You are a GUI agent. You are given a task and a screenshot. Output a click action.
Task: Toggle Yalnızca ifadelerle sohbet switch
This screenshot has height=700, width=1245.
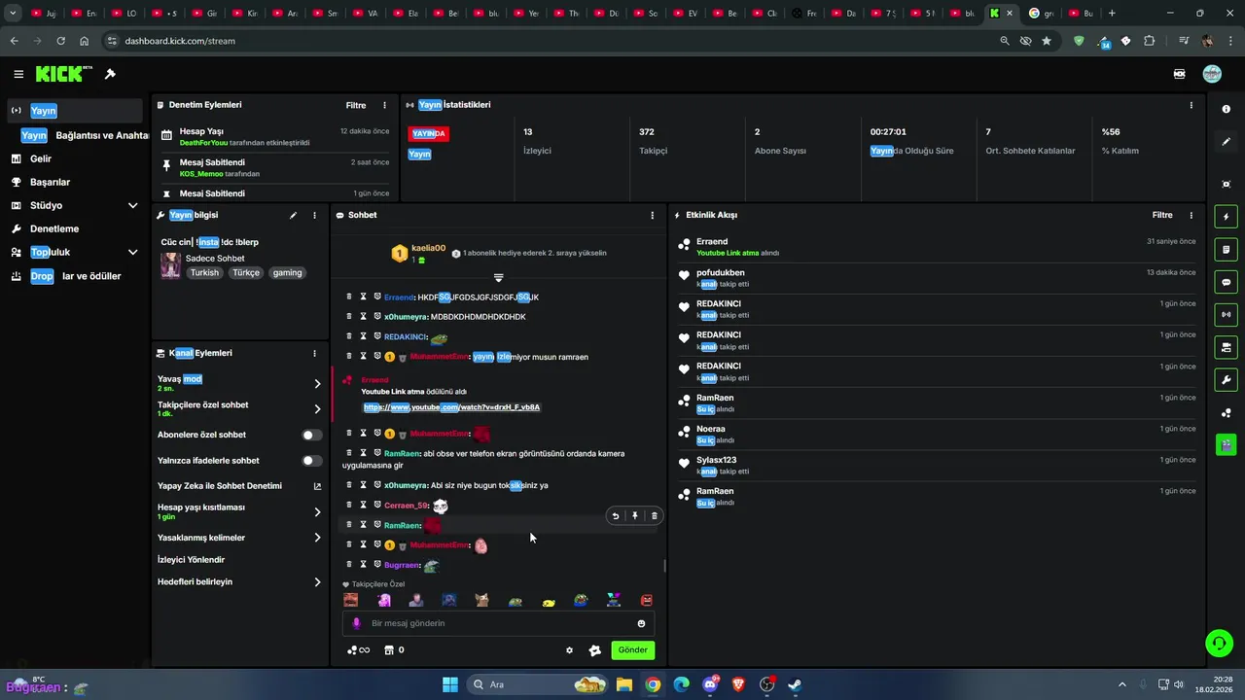coord(311,461)
